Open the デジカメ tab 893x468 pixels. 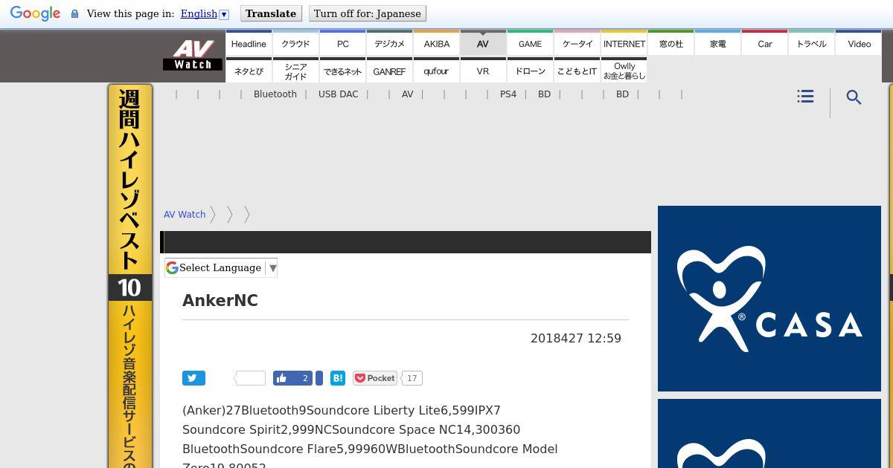(x=389, y=43)
